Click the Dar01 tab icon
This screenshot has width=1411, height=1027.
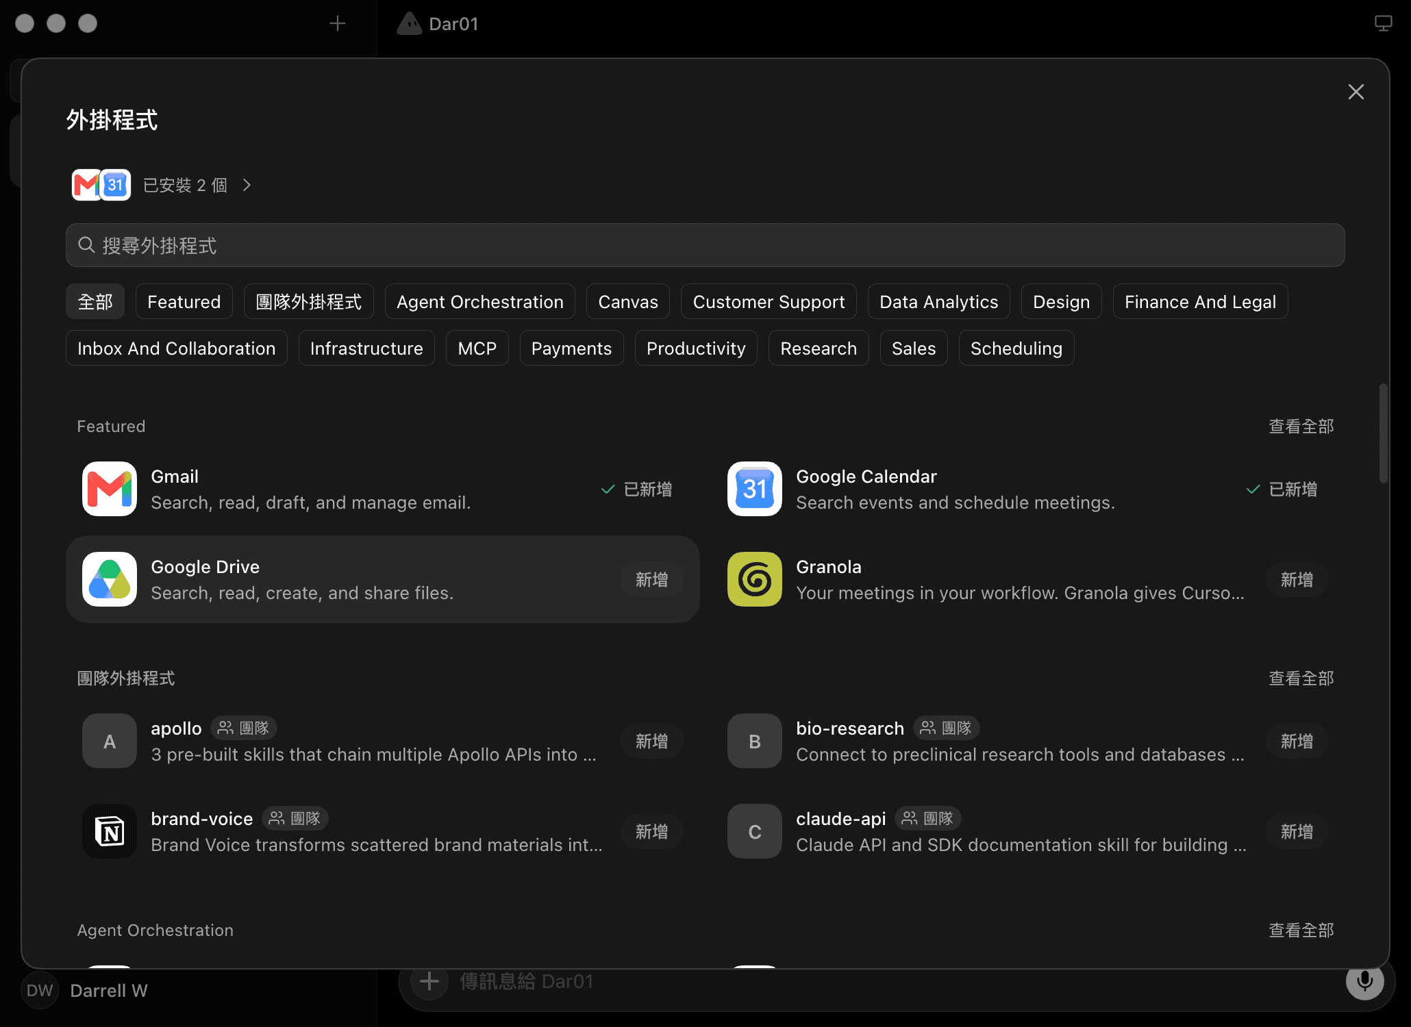click(x=410, y=24)
